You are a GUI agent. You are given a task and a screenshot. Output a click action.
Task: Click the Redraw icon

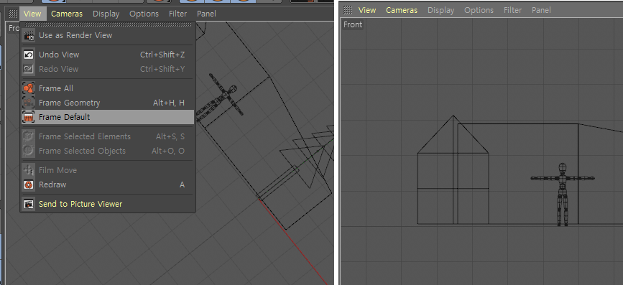point(29,184)
